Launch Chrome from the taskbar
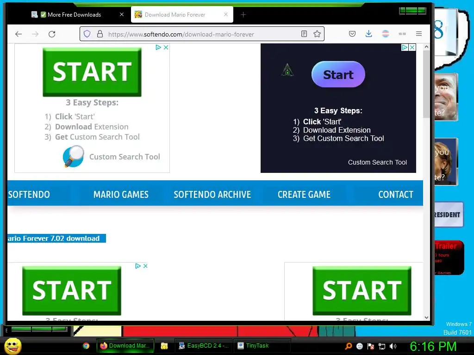Viewport: 474px width, 355px height. [86, 346]
